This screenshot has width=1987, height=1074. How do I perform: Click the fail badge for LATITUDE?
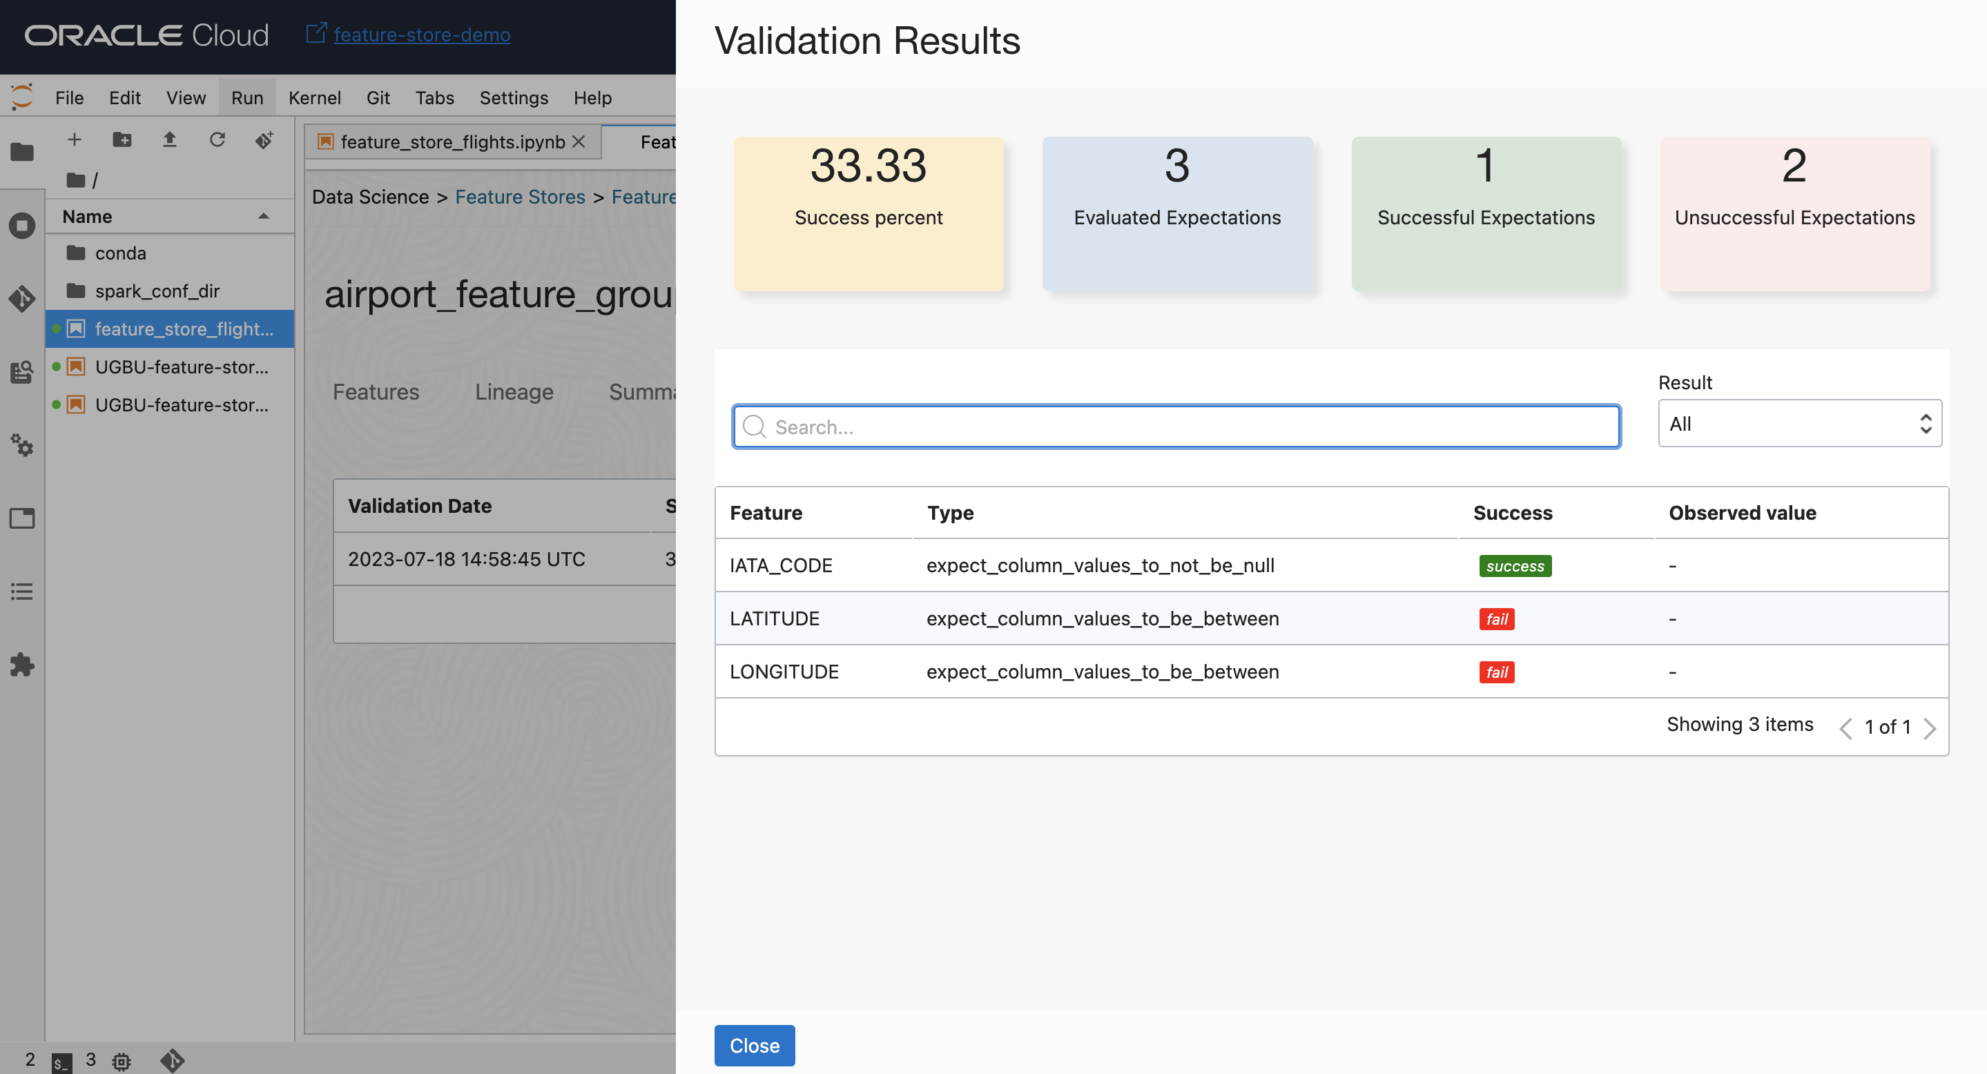tap(1496, 619)
